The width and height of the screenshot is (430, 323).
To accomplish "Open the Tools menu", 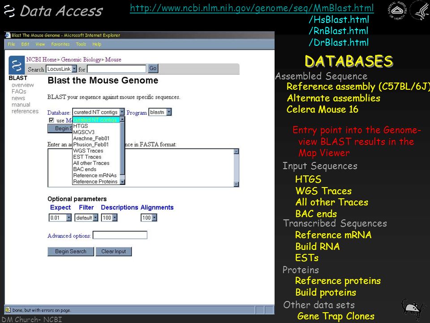I will coord(81,44).
